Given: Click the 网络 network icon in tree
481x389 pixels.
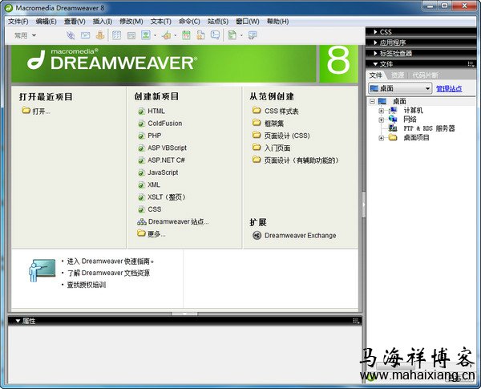Looking at the screenshot, I should 393,119.
